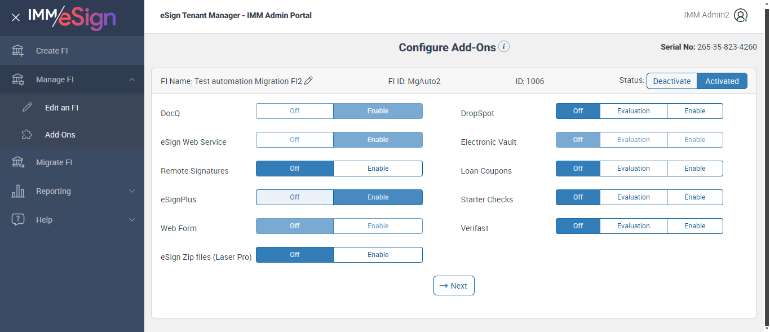Open the Help menu item
The image size is (770, 332).
pyautogui.click(x=44, y=220)
